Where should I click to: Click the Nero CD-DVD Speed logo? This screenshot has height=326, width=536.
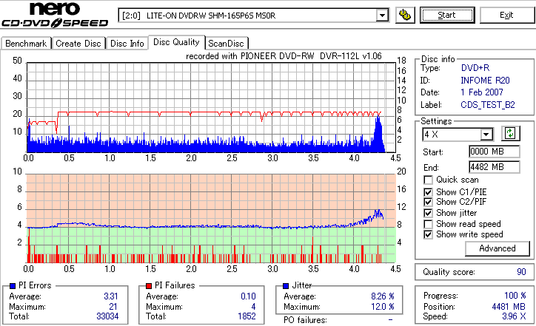pos(55,14)
